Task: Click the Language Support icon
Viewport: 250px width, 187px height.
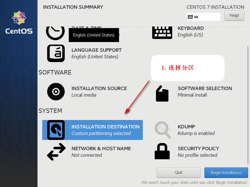Action: click(56, 53)
